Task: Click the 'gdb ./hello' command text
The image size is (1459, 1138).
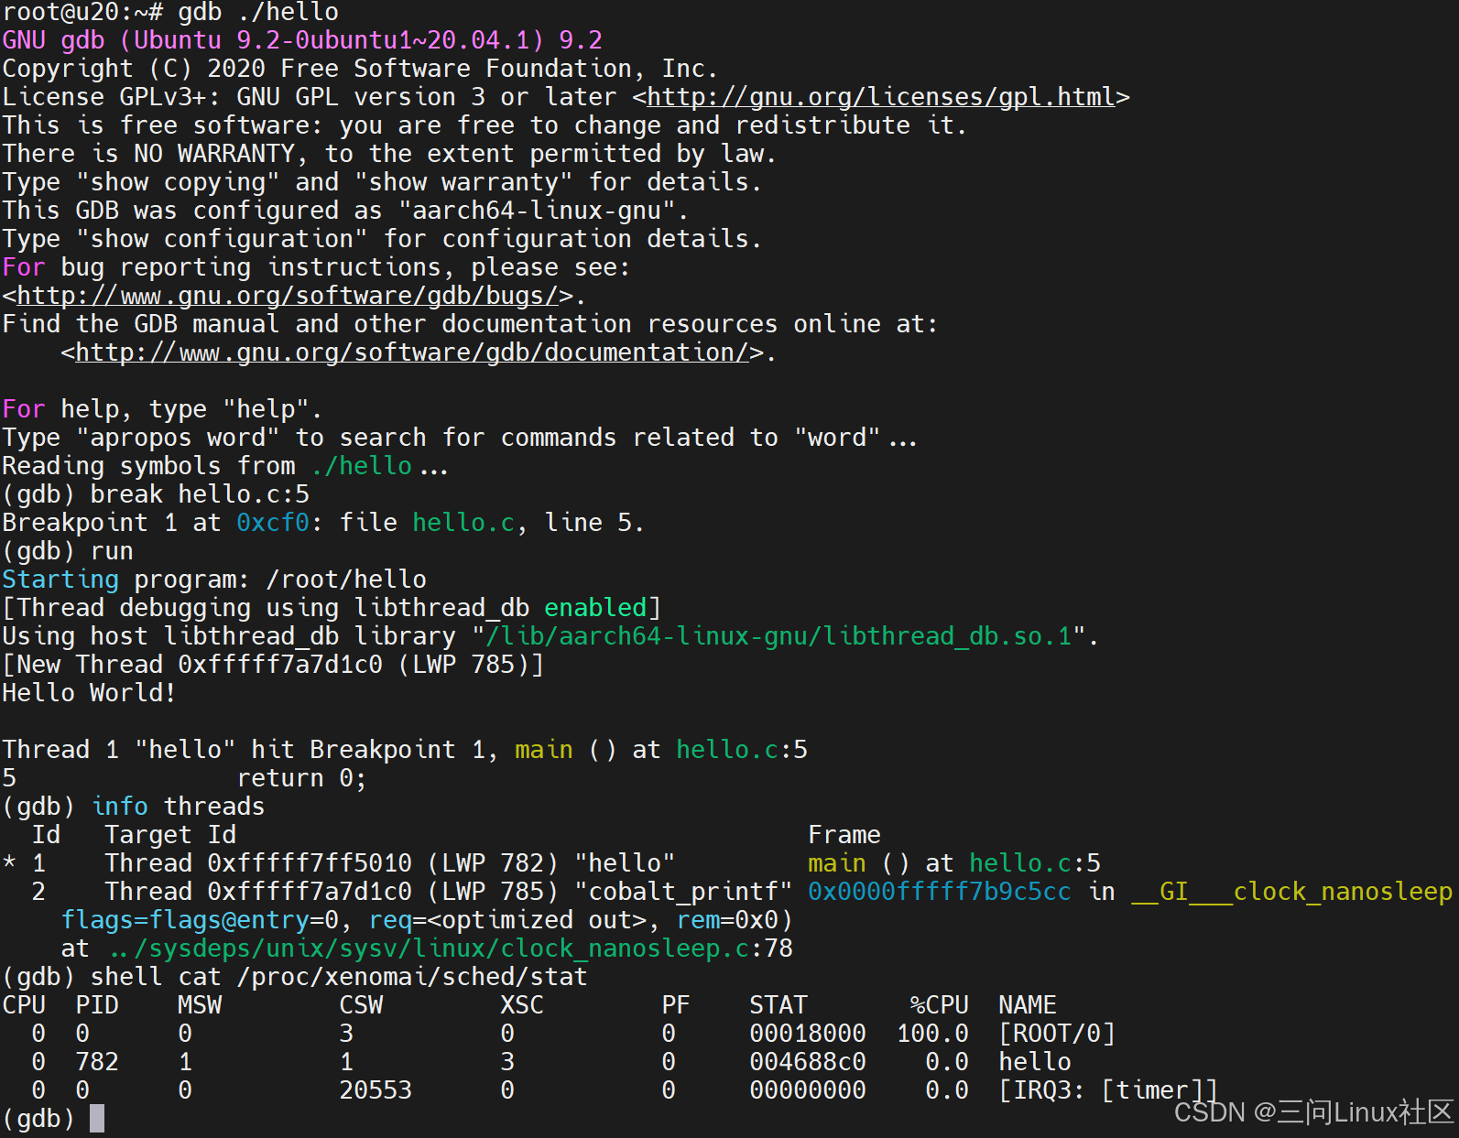Action: point(258,13)
